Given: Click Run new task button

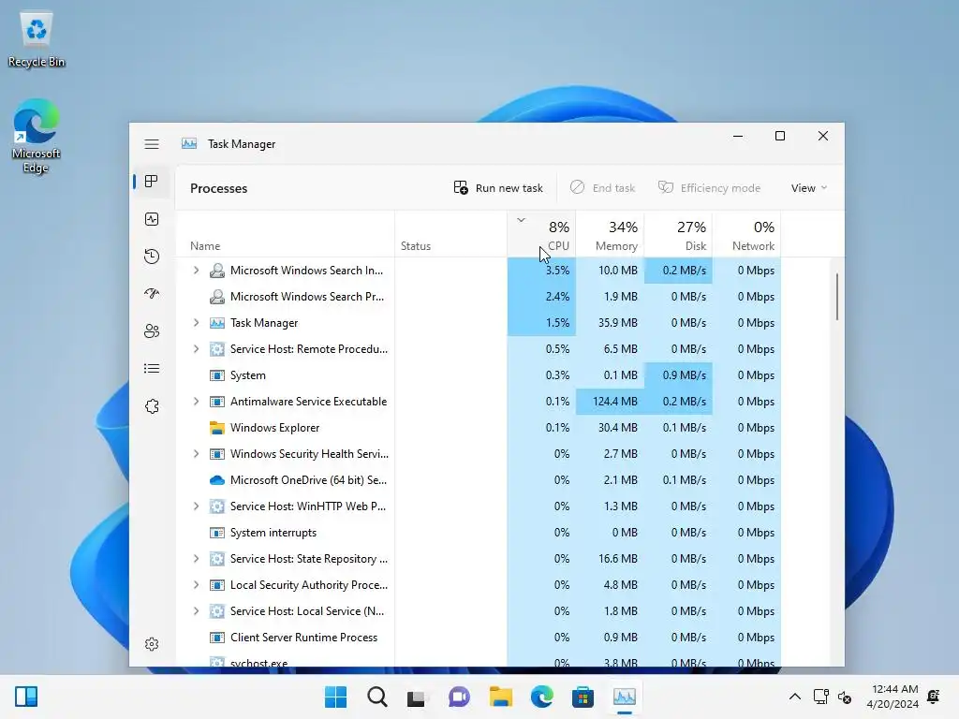Looking at the screenshot, I should (498, 188).
